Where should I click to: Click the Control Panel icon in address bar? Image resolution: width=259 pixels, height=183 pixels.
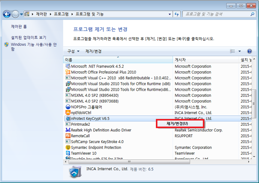(27, 14)
